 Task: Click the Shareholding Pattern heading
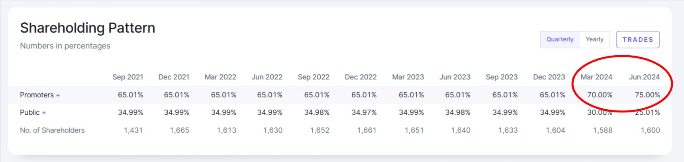tap(88, 28)
